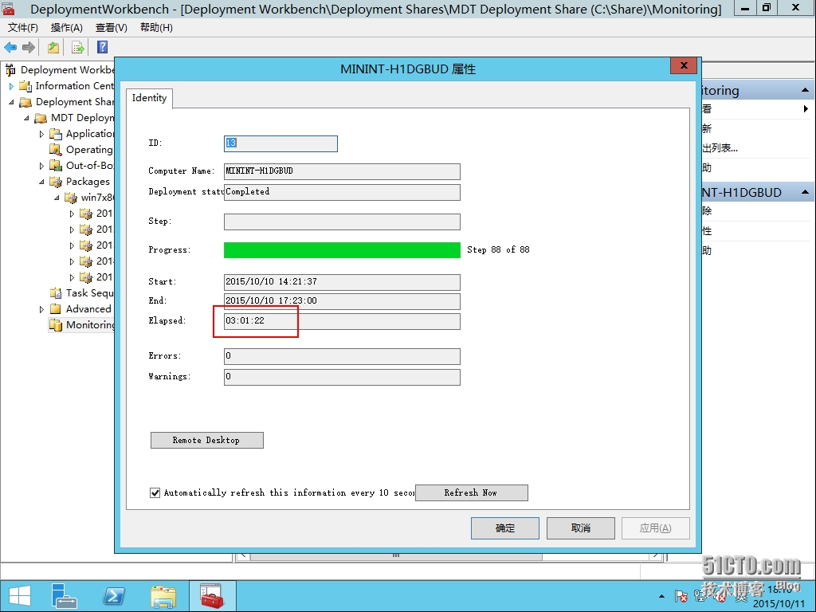Toggle the automatically refresh every 10 seconds checkbox
Screen dimensions: 816x612
(155, 492)
